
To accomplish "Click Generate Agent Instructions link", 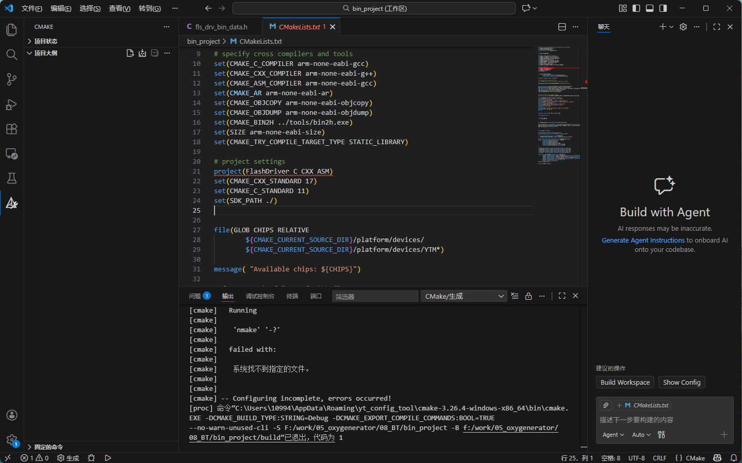I will (x=643, y=240).
